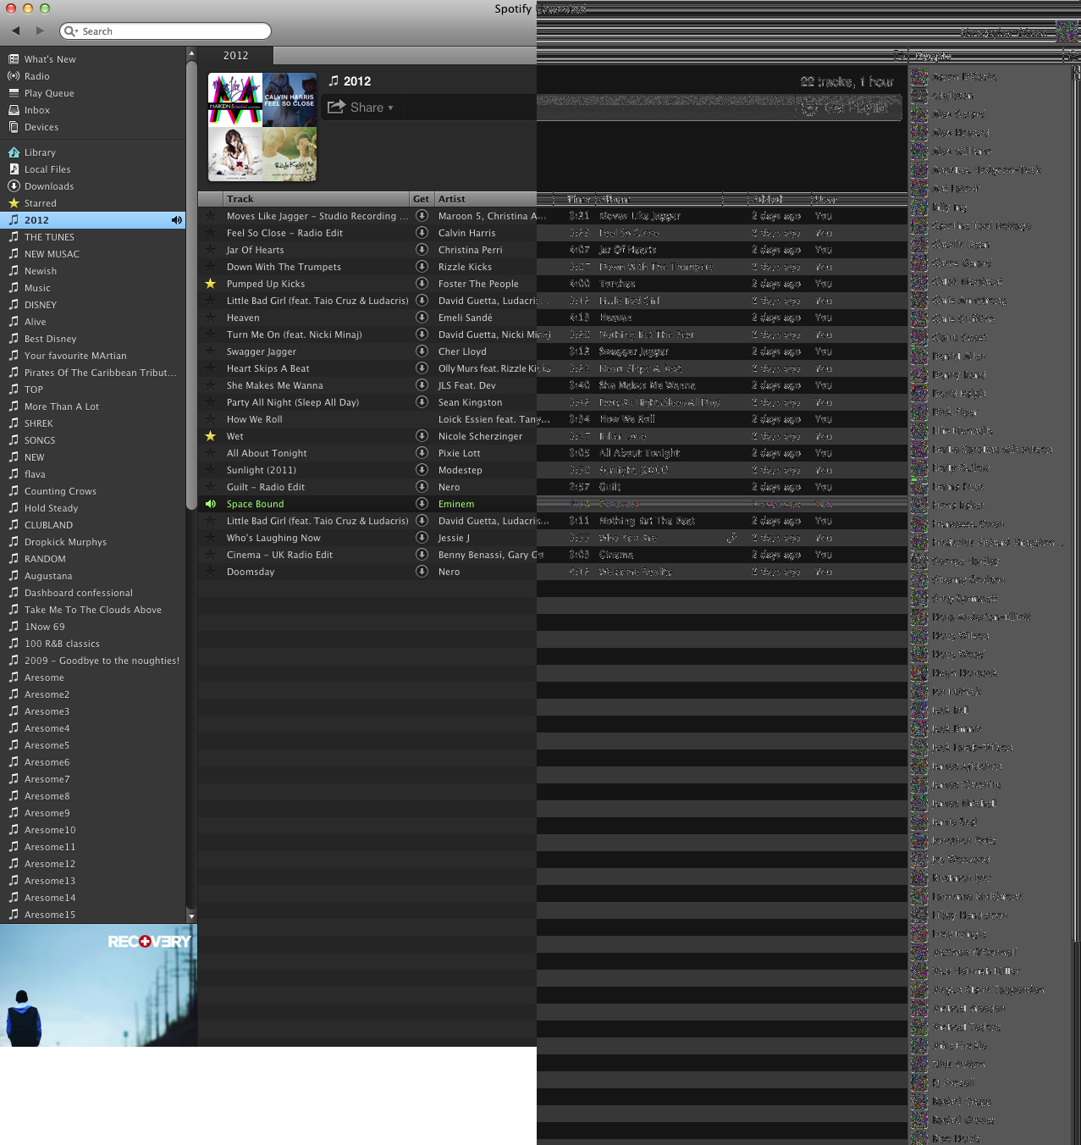
Task: Open Local Files in the sidebar
Action: pos(47,169)
